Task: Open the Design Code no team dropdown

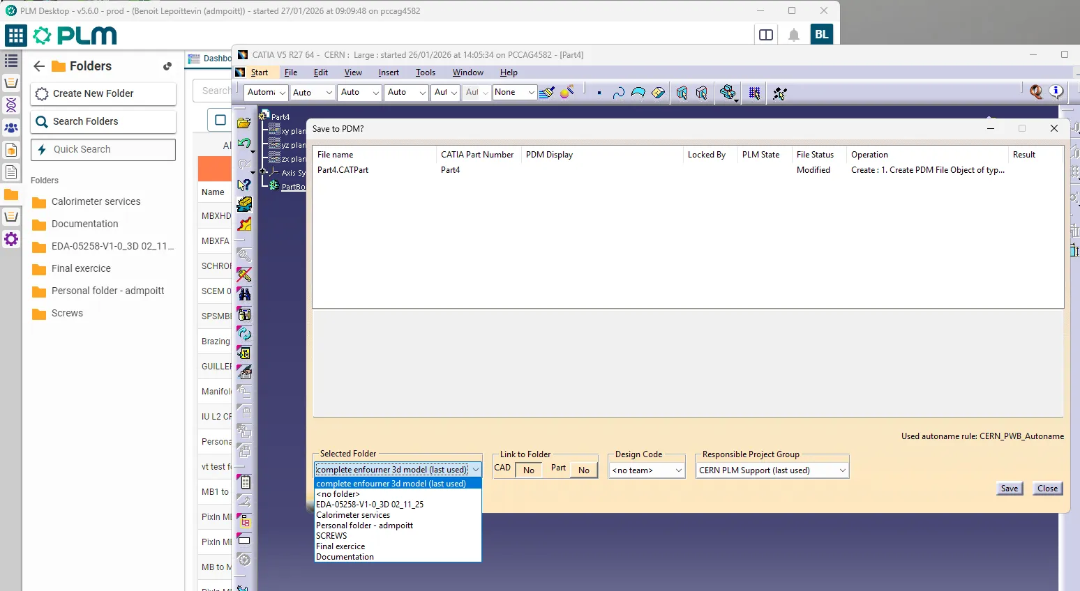Action: tap(647, 470)
